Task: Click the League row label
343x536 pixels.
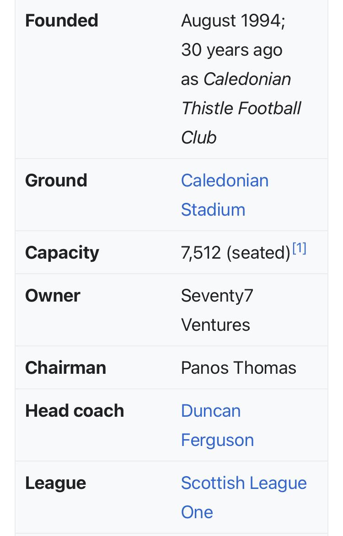Action: click(x=56, y=483)
